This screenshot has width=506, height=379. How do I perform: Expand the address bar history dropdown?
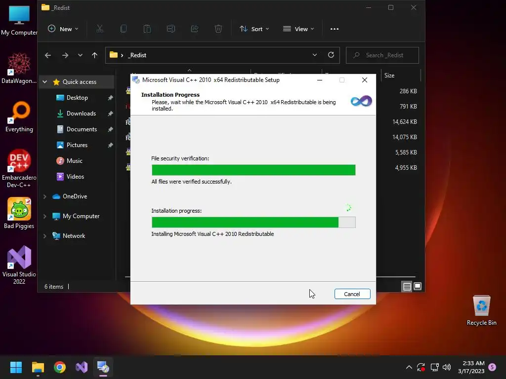(x=315, y=55)
